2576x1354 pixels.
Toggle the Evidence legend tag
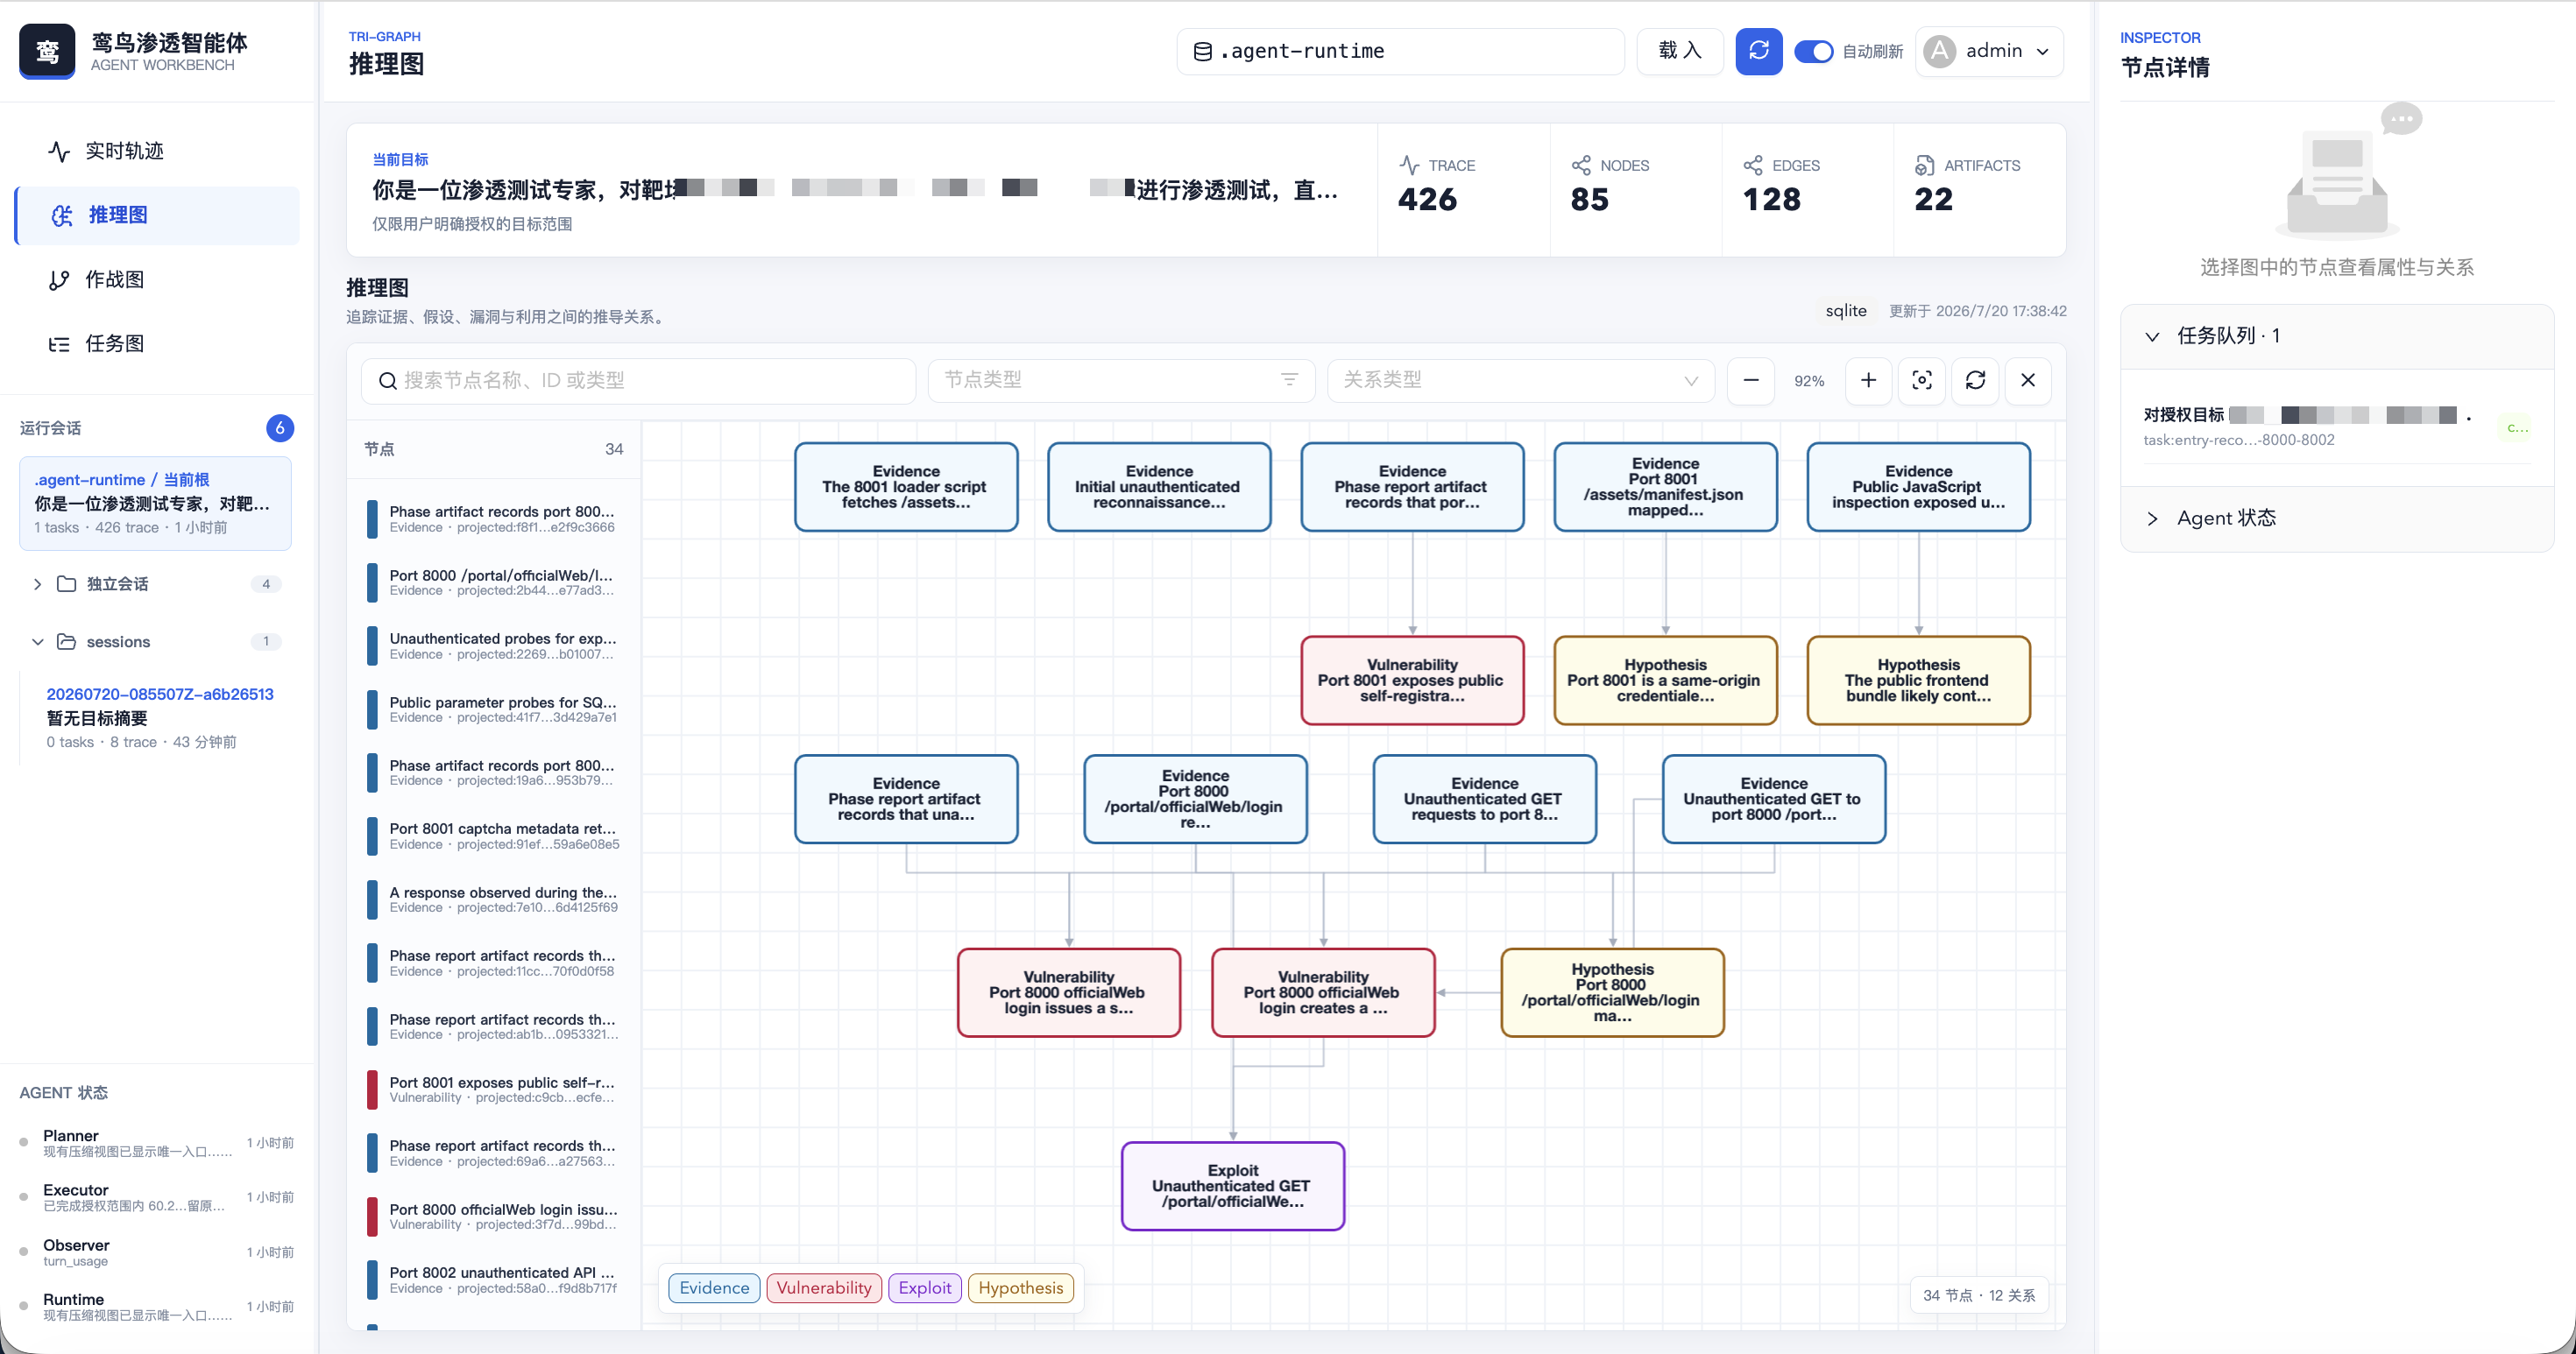[x=714, y=1288]
